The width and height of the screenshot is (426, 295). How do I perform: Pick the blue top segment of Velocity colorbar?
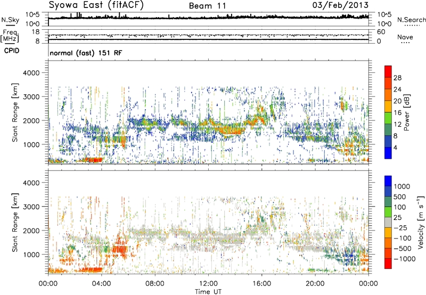click(x=388, y=181)
